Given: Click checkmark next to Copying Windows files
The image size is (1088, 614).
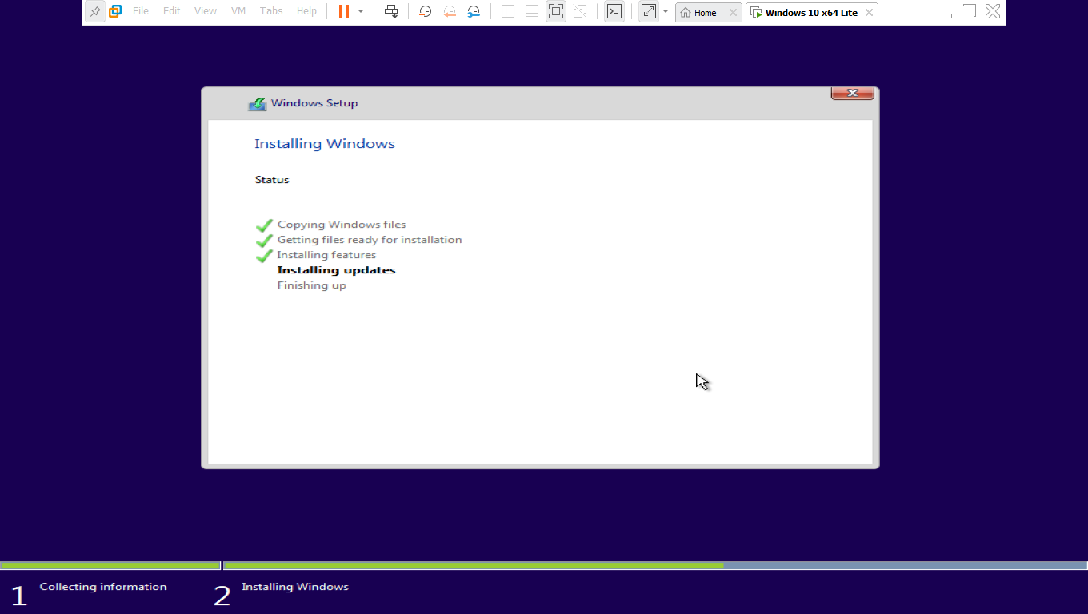Looking at the screenshot, I should coord(264,225).
